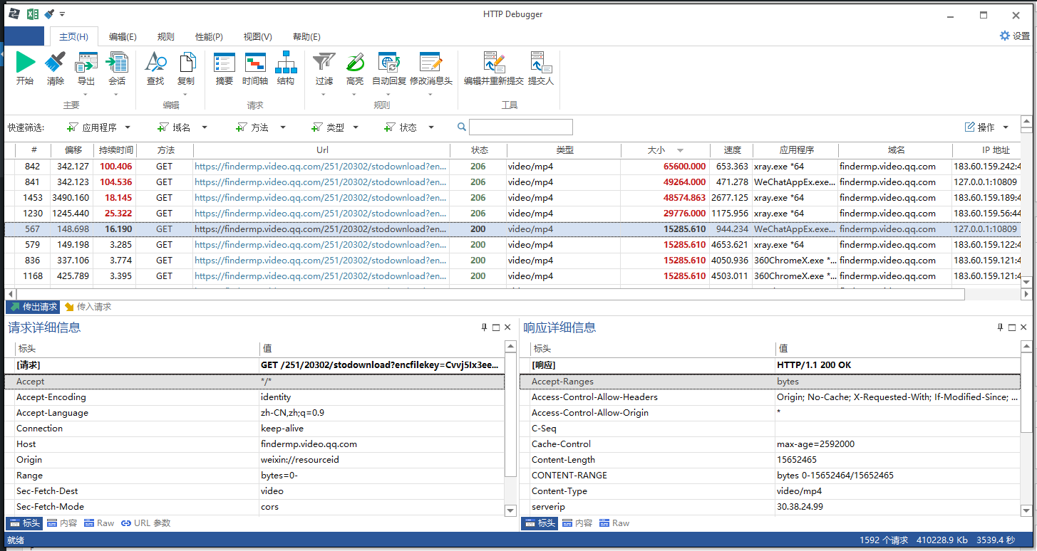Click the request list horizontal scrollbar
This screenshot has height=551, width=1037.
pos(490,294)
